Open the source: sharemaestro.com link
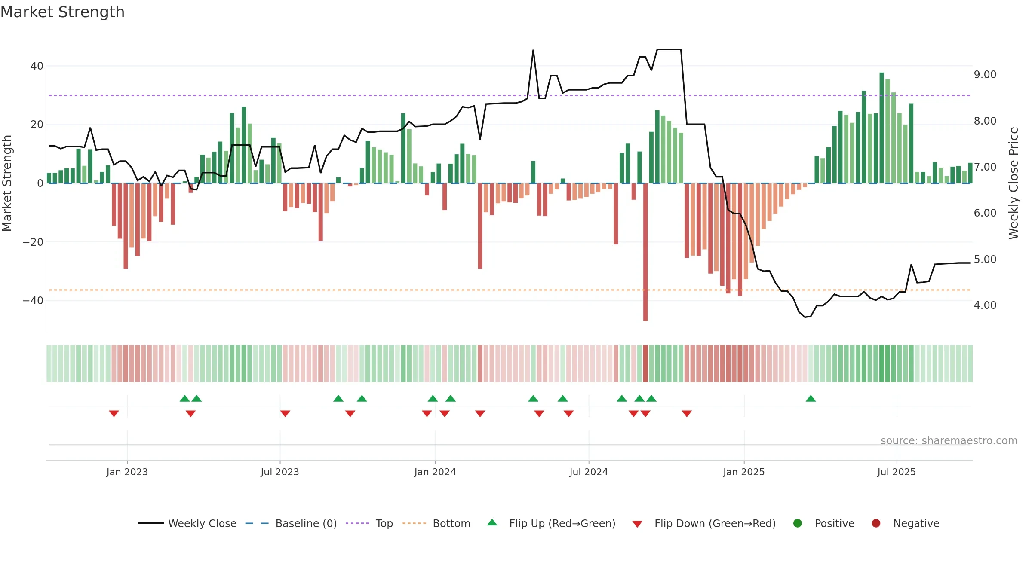 [x=949, y=440]
